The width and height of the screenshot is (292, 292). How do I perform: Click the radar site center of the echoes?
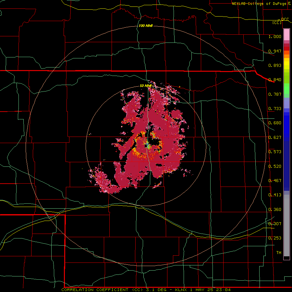(x=148, y=145)
